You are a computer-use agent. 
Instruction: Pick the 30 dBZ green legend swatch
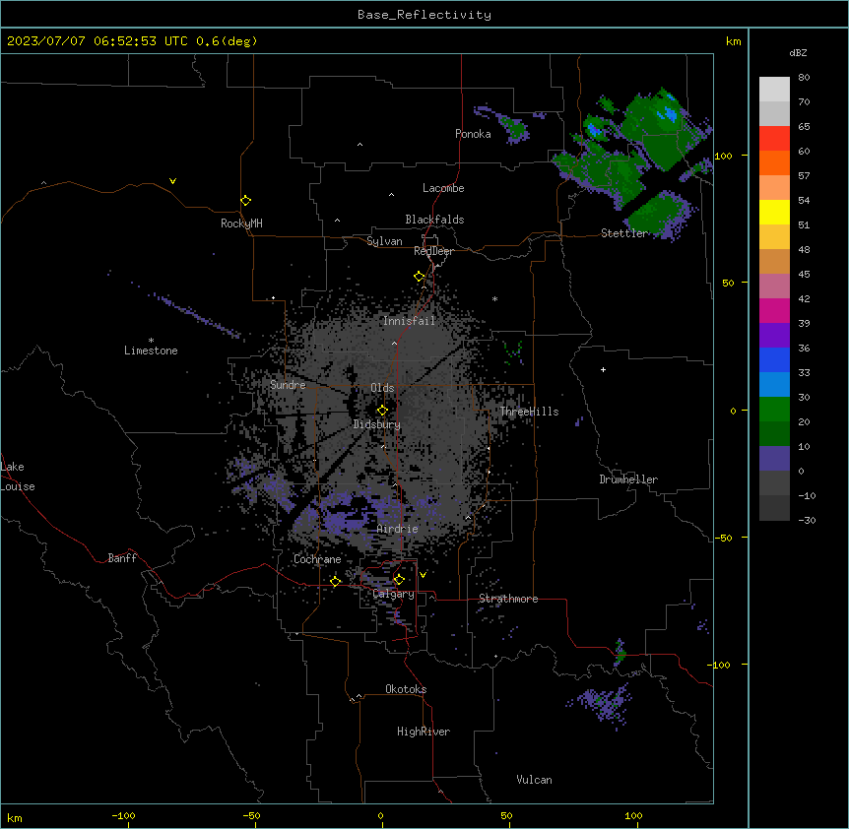tap(774, 410)
